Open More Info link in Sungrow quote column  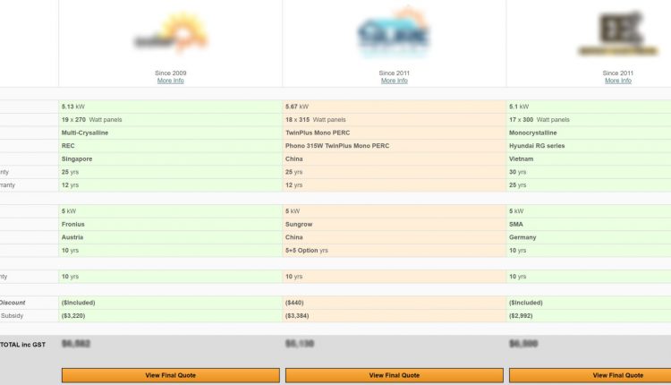(395, 81)
